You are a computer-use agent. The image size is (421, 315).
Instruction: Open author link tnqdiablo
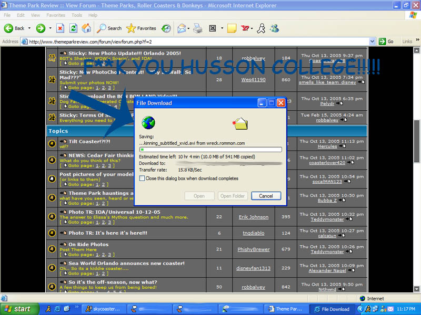pos(254,233)
